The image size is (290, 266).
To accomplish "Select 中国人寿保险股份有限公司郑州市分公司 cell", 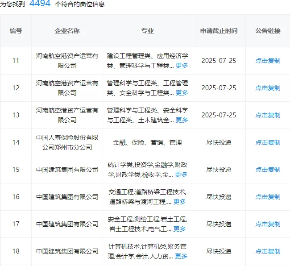I will coord(67,142).
